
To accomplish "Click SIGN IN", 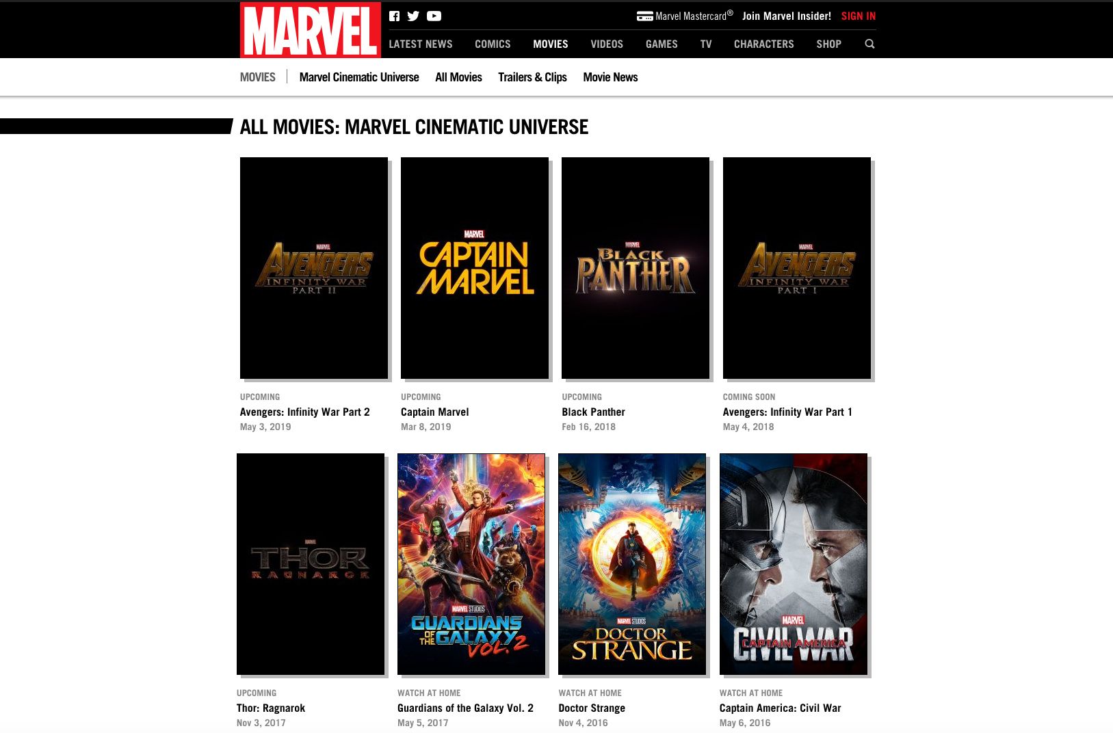I will pyautogui.click(x=858, y=16).
